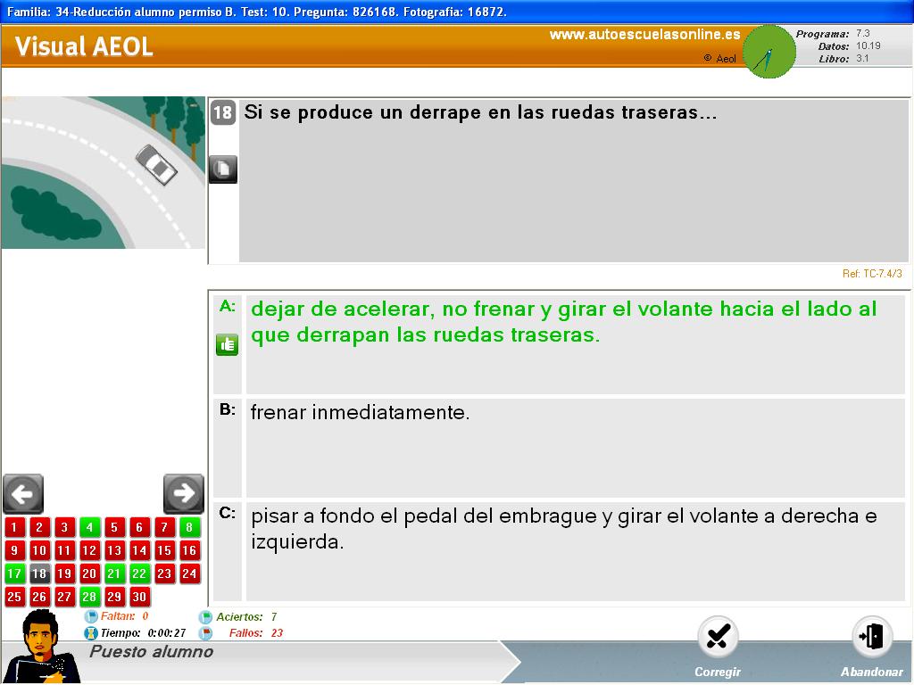Click the flag icon next to Aciertos
Screen dimensions: 914x685
(x=205, y=616)
